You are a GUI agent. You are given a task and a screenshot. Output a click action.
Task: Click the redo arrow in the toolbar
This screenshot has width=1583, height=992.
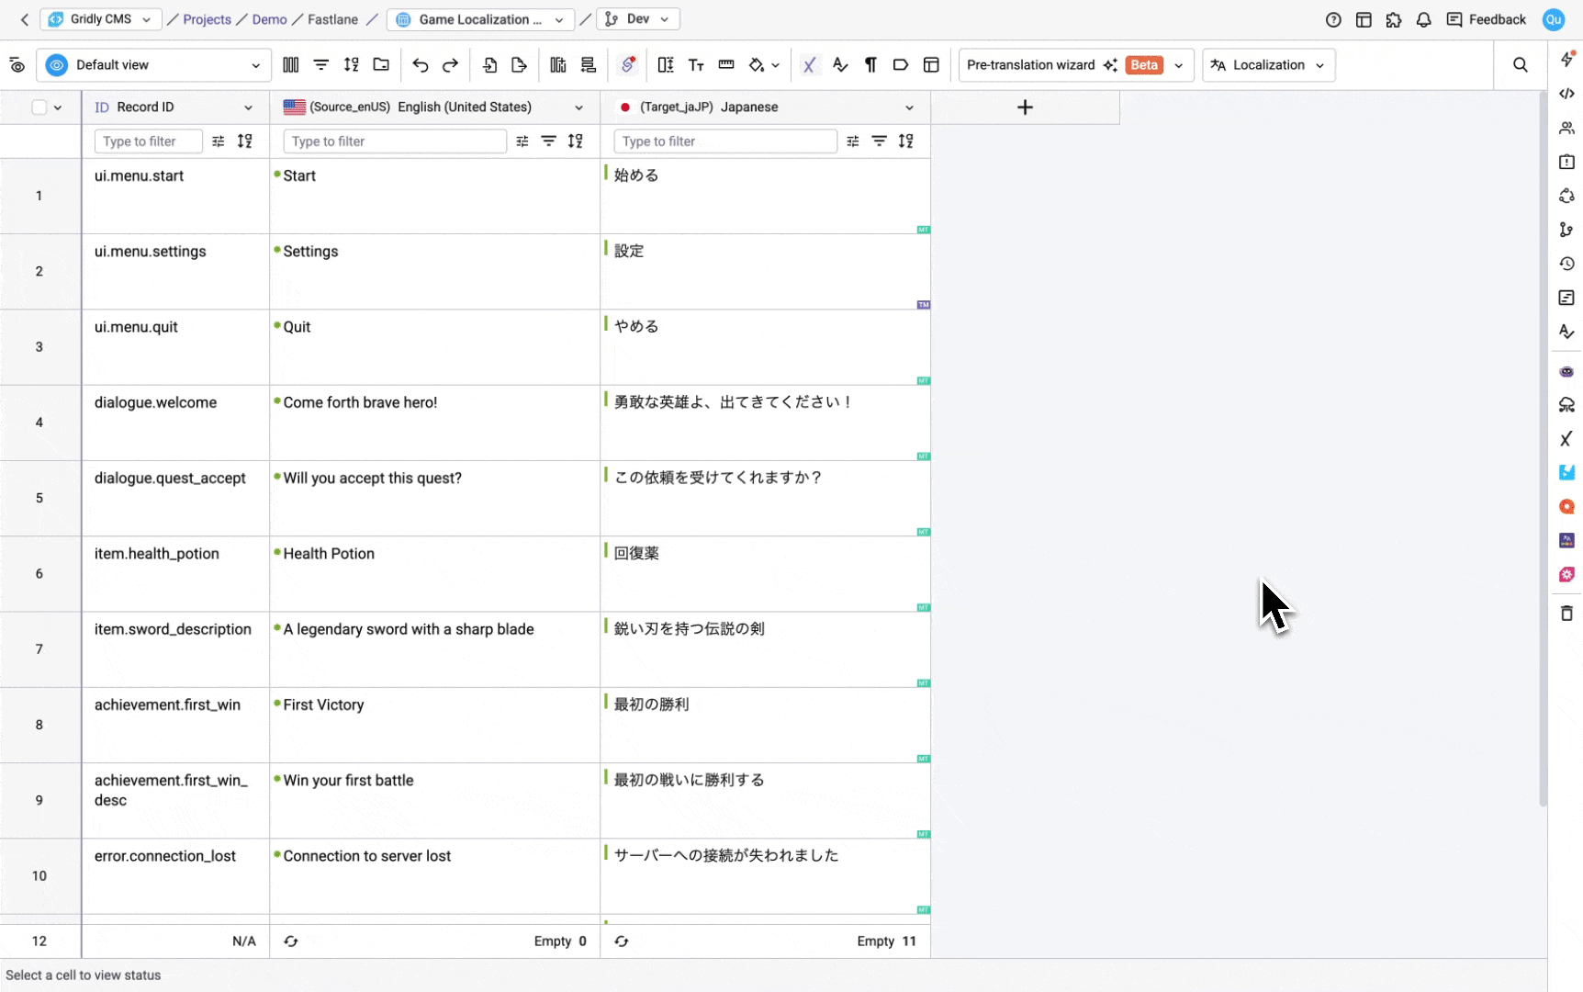[450, 65]
